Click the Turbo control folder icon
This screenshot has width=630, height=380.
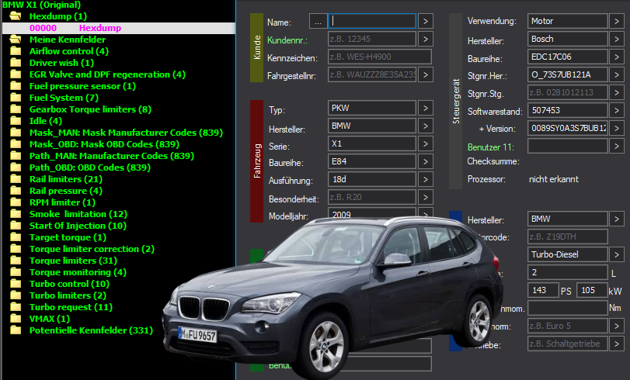16,284
